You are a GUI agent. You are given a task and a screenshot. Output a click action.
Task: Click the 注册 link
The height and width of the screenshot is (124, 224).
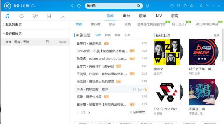point(26,6)
